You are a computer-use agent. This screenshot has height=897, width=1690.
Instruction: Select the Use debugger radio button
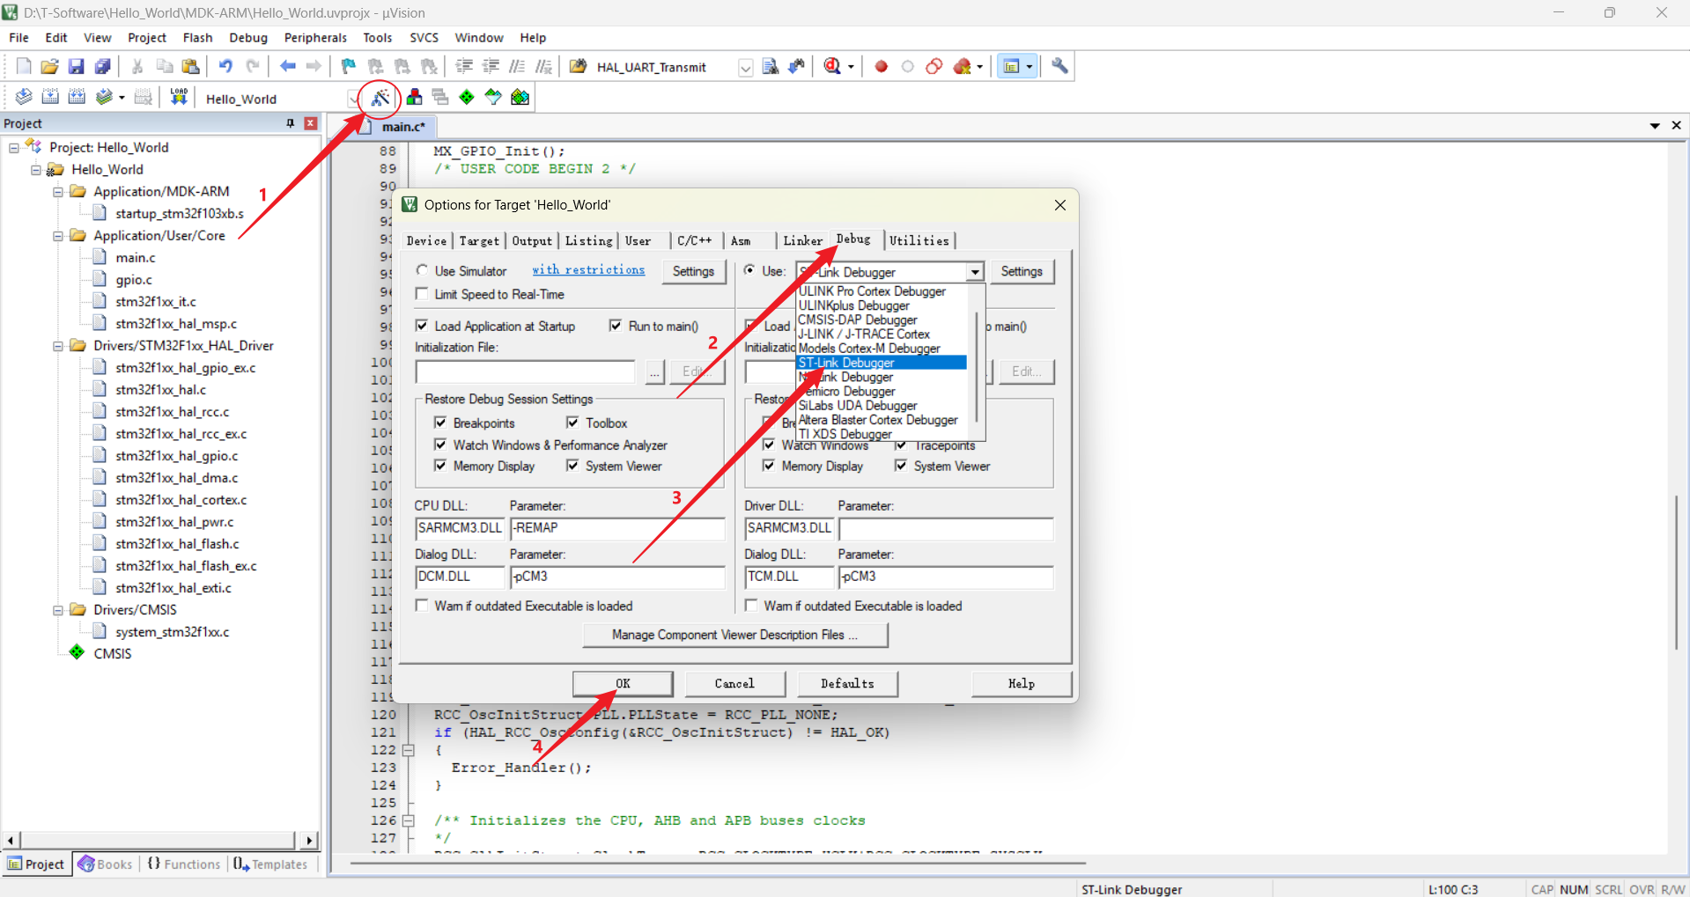point(749,271)
